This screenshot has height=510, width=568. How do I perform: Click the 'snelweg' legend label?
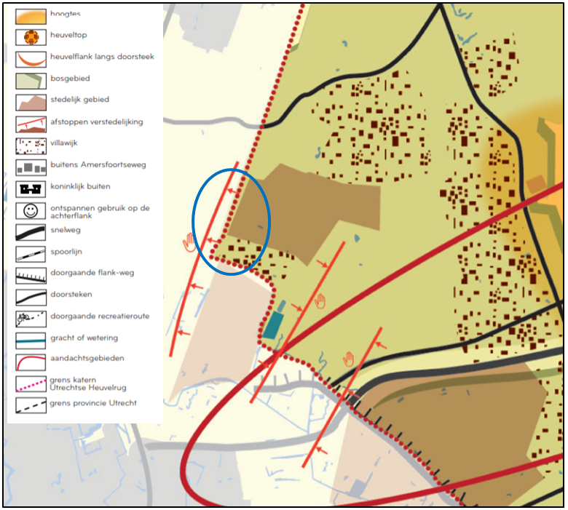click(66, 230)
